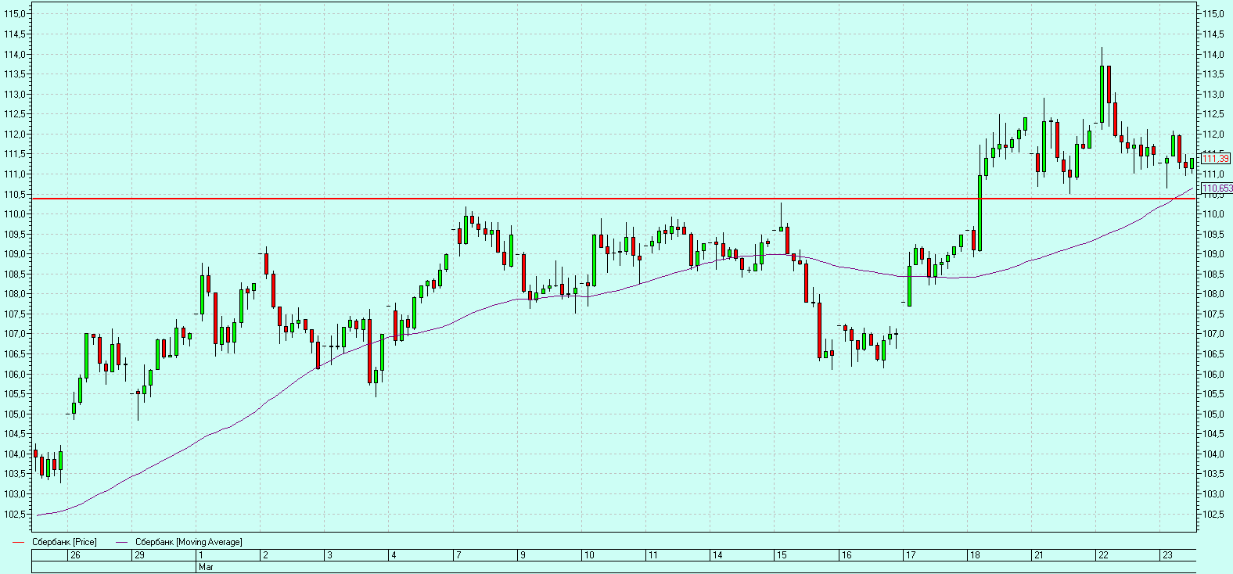Click 108,0 on the left price axis
Screen dimensions: 1233x574
point(15,294)
